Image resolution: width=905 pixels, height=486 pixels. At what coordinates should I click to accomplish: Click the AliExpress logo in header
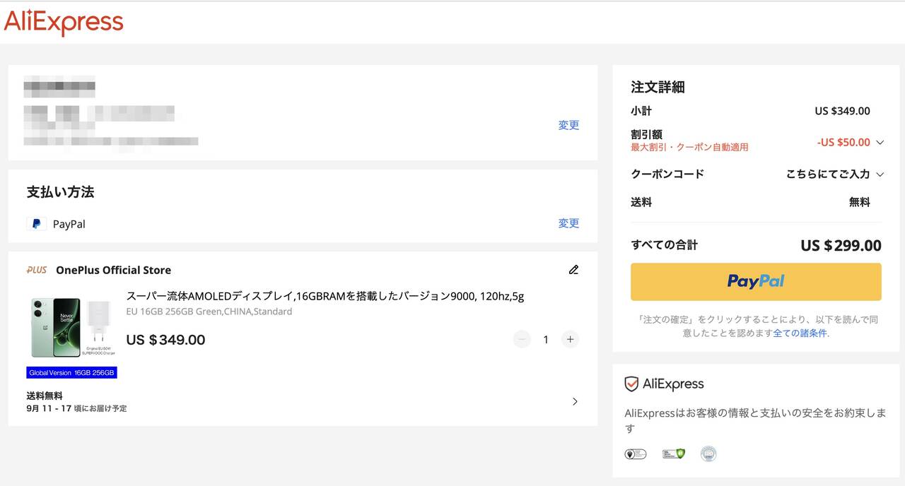64,23
